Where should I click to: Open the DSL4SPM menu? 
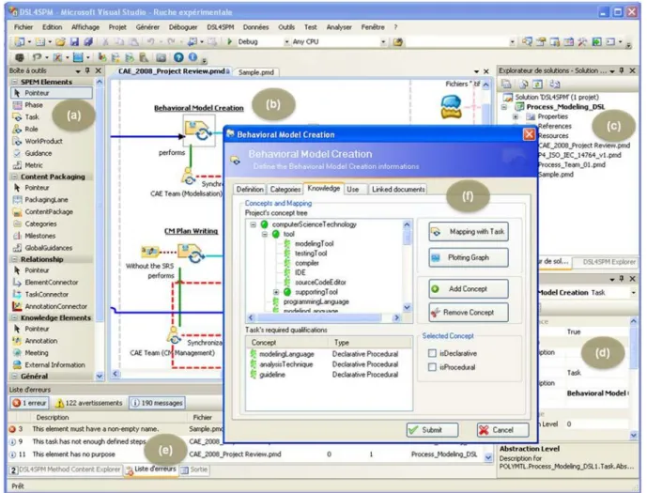tap(220, 27)
